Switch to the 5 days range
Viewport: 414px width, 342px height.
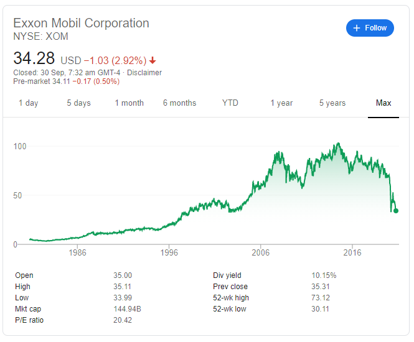pos(78,103)
